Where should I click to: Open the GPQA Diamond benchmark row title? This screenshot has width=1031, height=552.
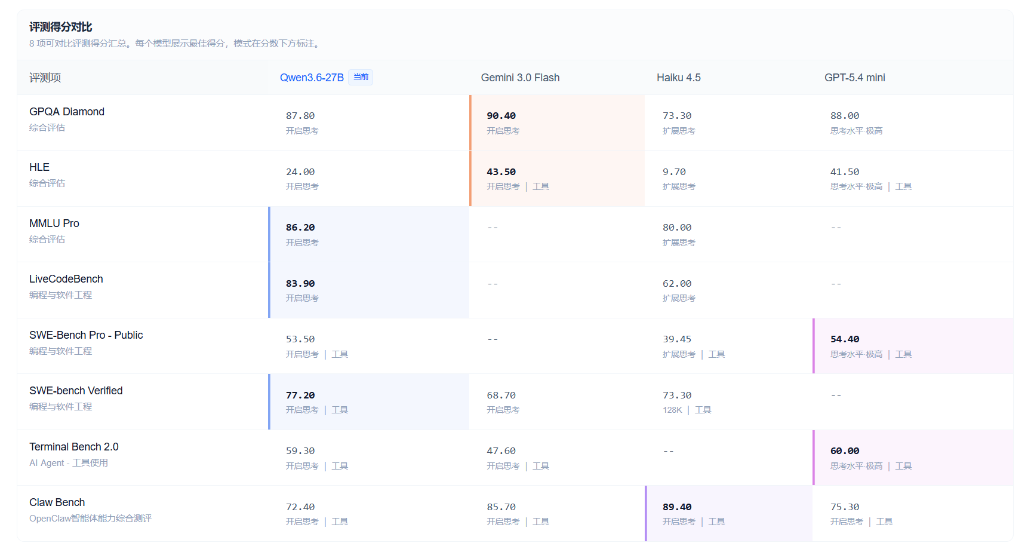(x=67, y=112)
